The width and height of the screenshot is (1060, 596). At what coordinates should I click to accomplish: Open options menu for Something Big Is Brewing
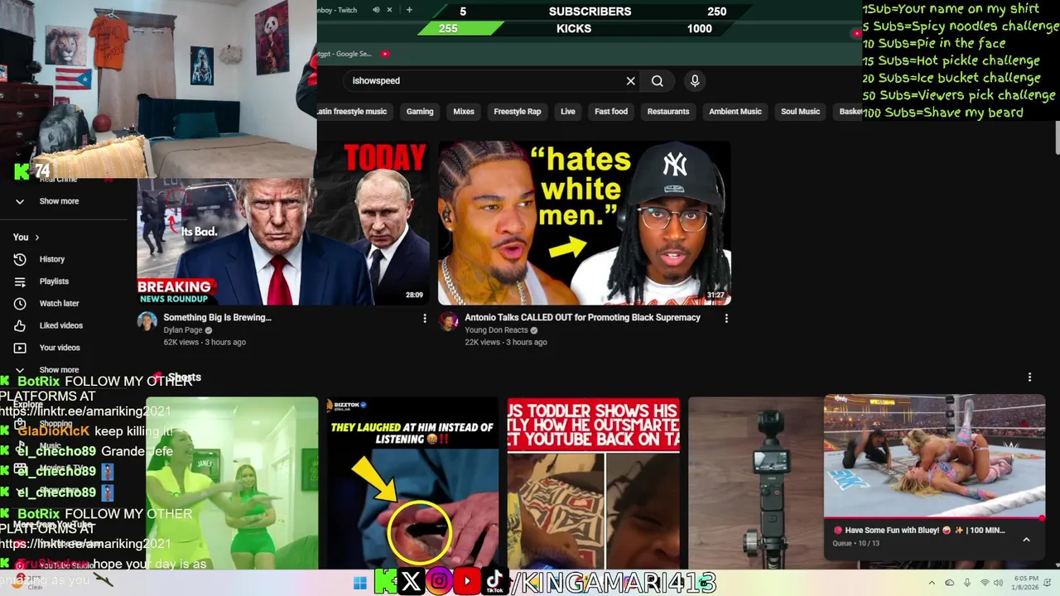coord(425,318)
